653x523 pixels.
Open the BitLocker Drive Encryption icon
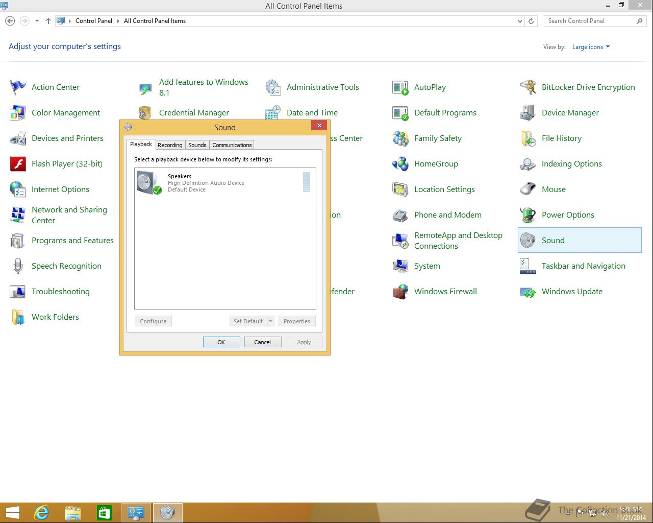[528, 87]
